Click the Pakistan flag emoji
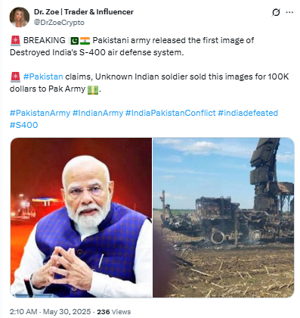 pos(73,40)
